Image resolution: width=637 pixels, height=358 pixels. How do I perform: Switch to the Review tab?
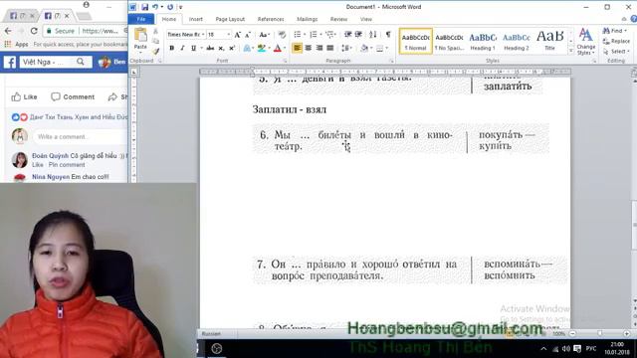tap(338, 19)
